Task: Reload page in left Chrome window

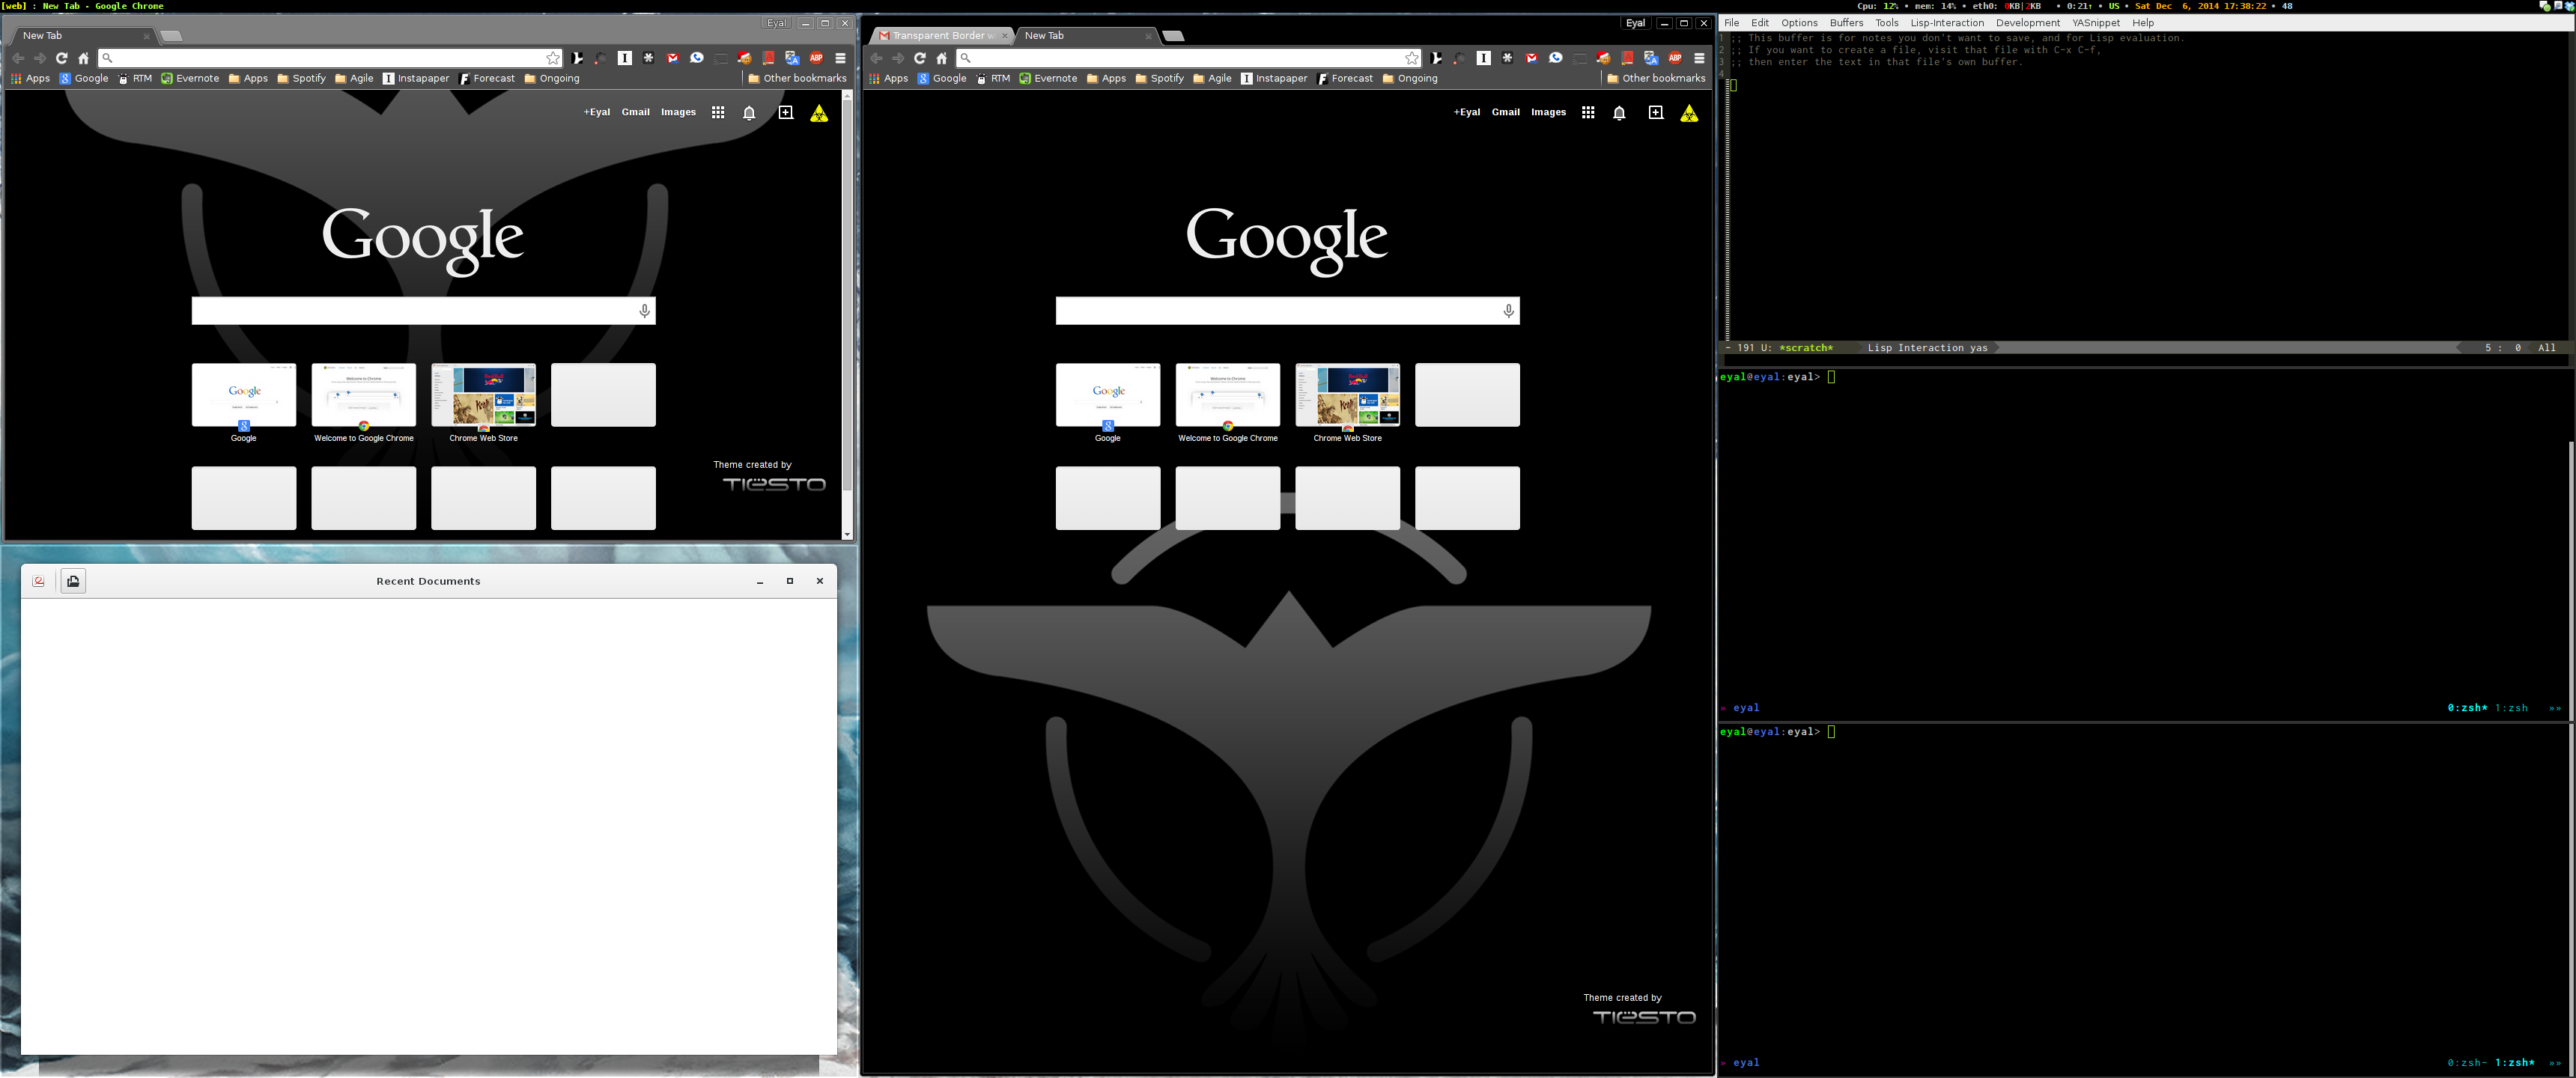Action: pos(61,58)
